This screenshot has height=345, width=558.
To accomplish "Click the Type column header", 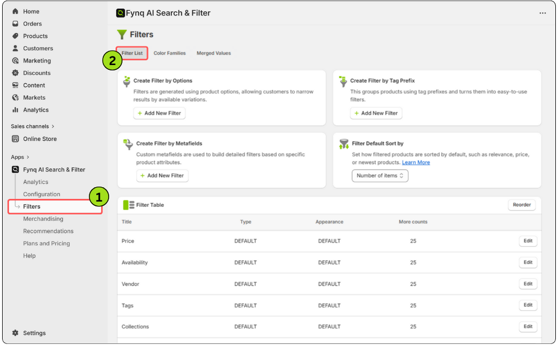I will 245,222.
